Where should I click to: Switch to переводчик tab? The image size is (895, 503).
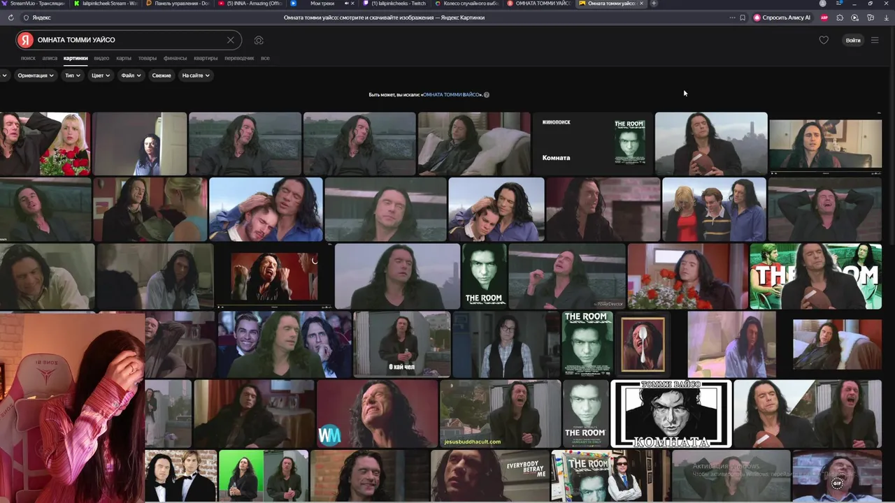pyautogui.click(x=239, y=58)
